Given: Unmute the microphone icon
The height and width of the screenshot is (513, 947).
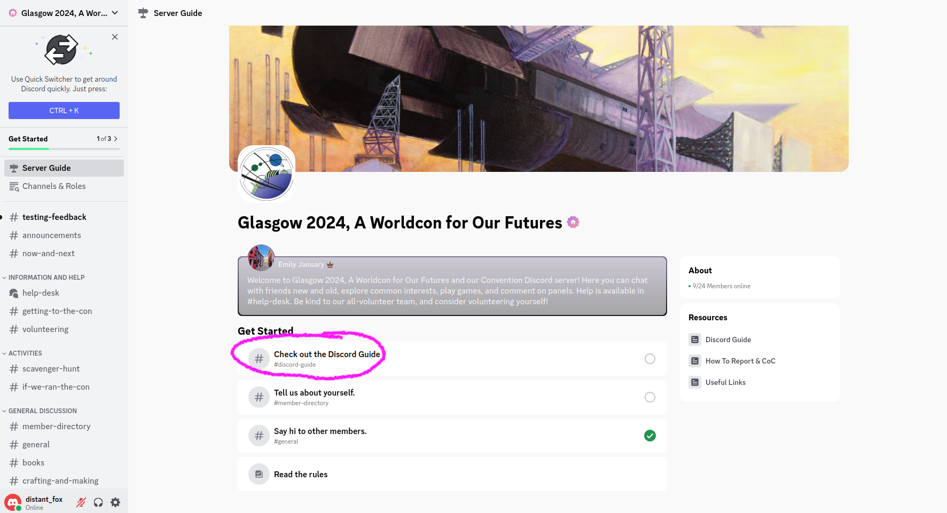Looking at the screenshot, I should [80, 502].
